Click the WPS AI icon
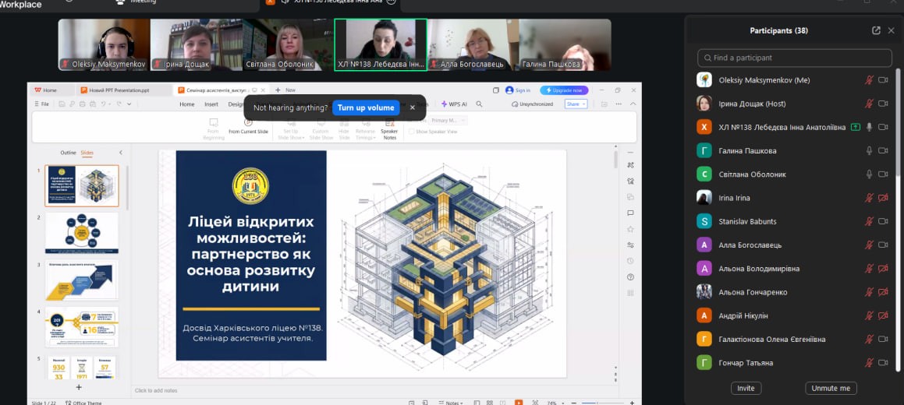Screen dimensions: 904x405 click(453, 104)
